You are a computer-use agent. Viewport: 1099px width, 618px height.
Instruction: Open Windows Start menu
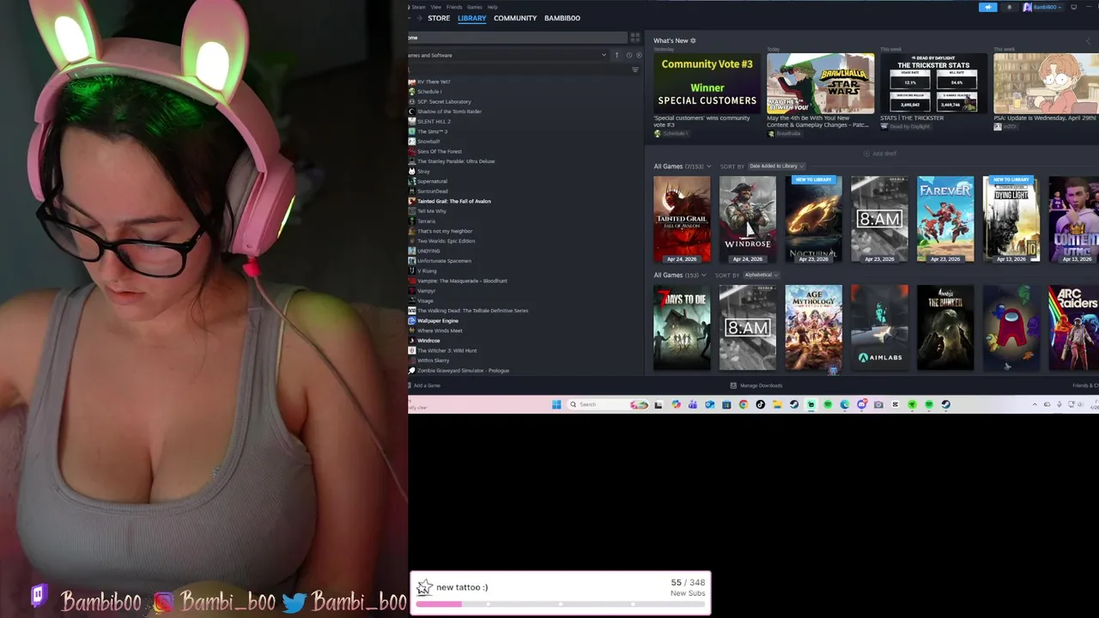(556, 404)
